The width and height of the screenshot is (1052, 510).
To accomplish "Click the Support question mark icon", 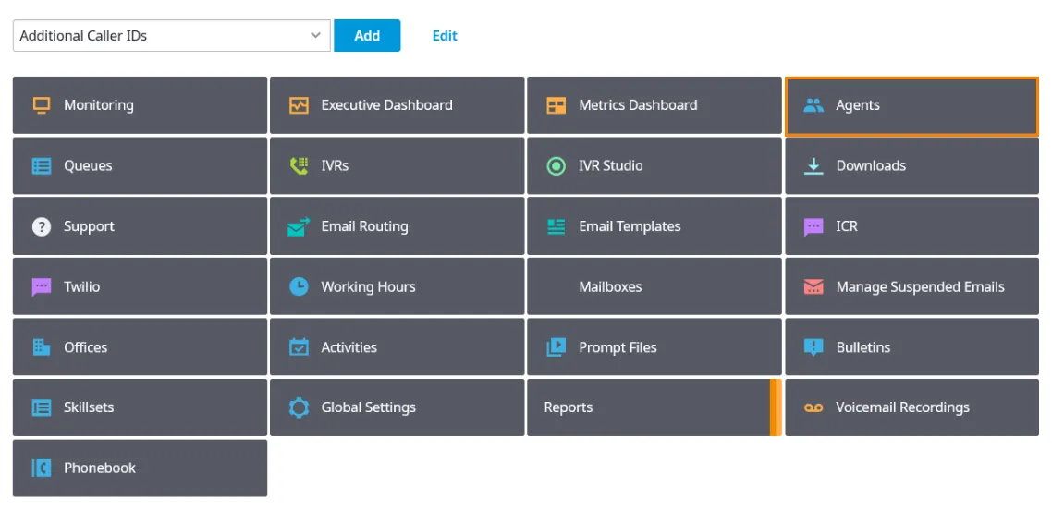I will coord(42,226).
